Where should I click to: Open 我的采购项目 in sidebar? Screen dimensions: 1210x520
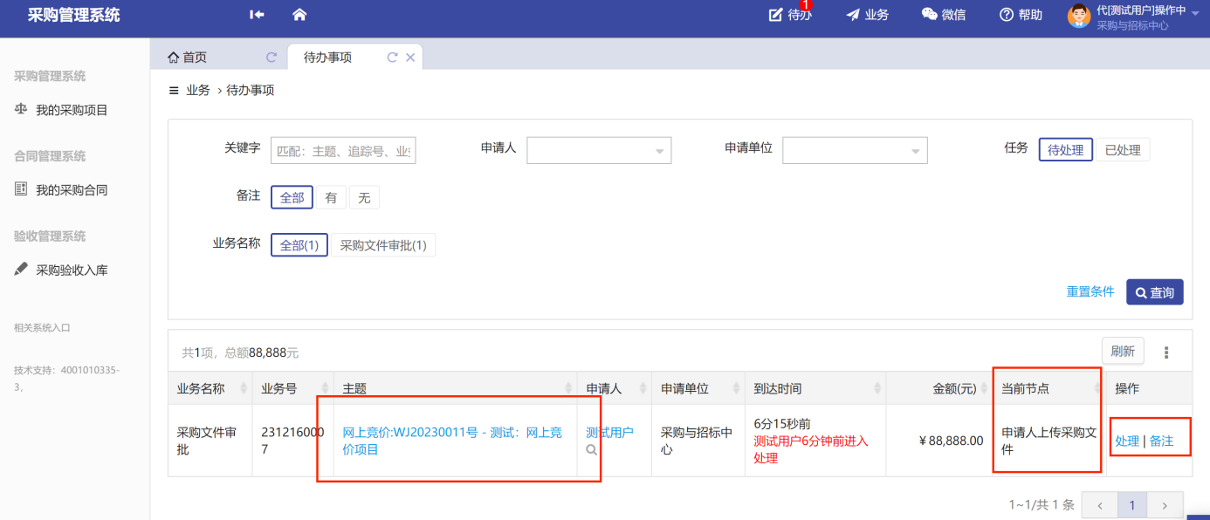coord(72,111)
